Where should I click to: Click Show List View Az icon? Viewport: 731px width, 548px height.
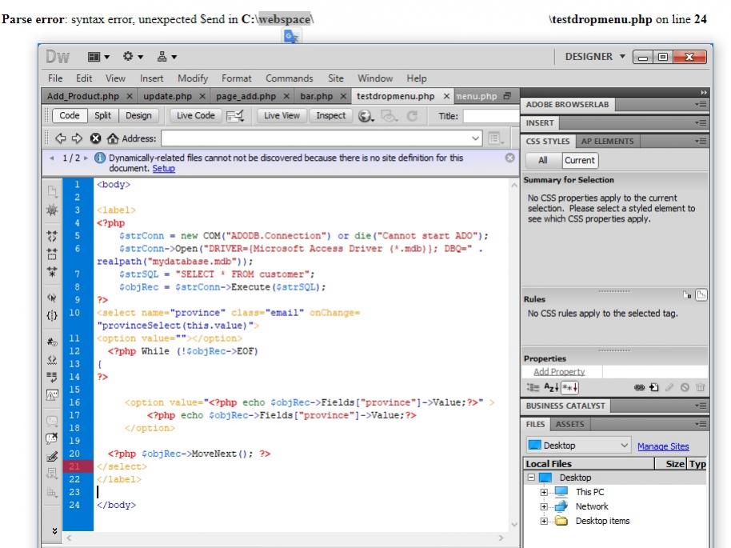(551, 387)
